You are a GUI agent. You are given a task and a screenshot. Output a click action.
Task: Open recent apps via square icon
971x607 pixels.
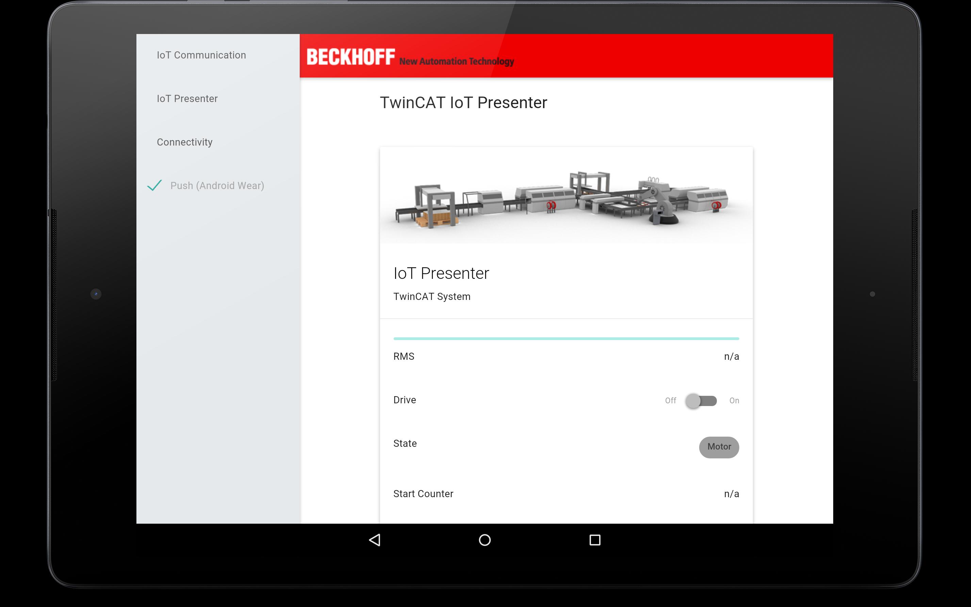(594, 540)
